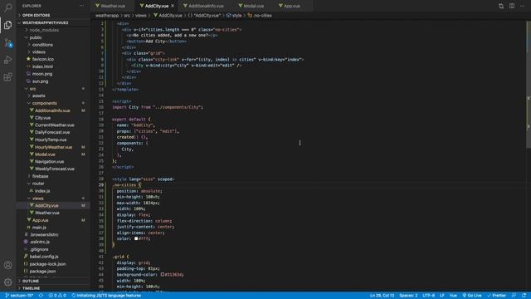Open main.js in the explorer
The width and height of the screenshot is (531, 299).
(39, 228)
